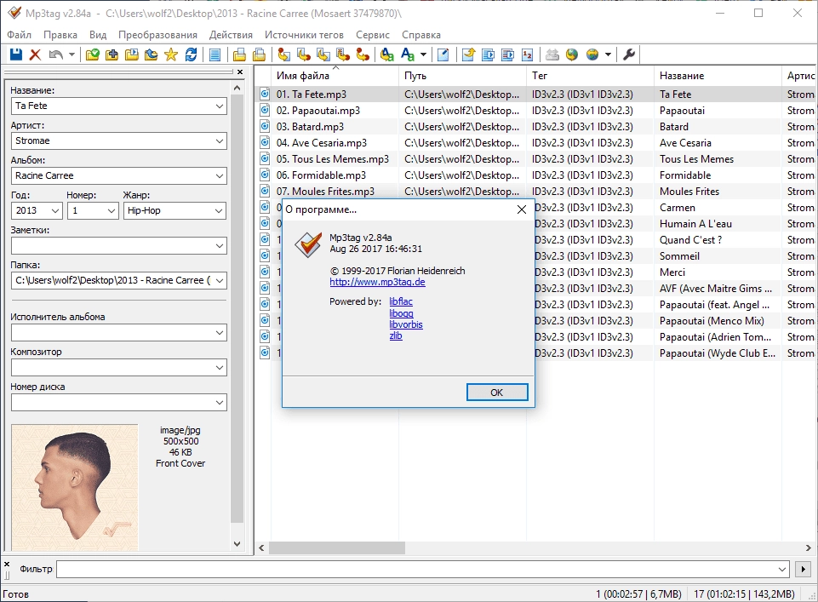The image size is (818, 602).
Task: Add directory using the folder-plus icon
Action: click(x=112, y=54)
